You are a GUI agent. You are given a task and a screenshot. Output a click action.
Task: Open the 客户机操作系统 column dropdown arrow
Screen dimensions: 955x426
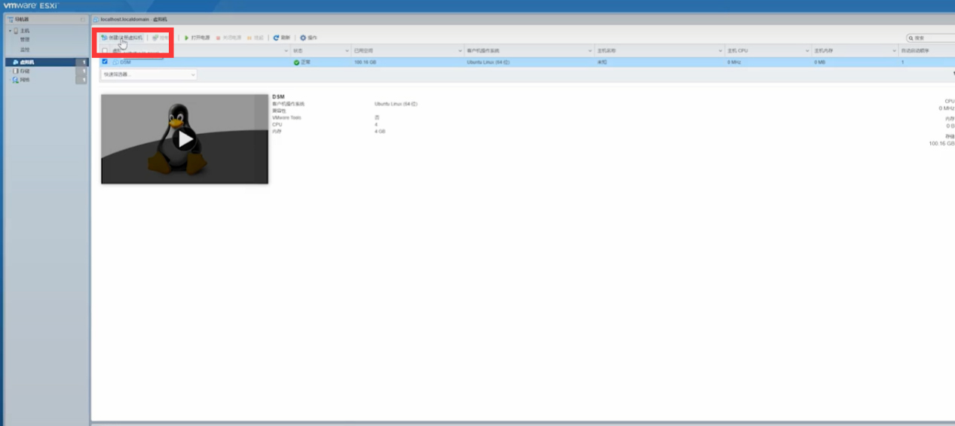(590, 51)
